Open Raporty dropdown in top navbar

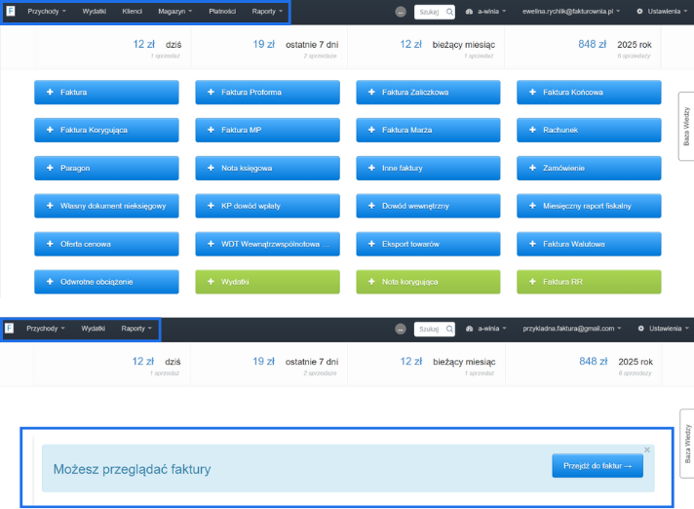267,12
